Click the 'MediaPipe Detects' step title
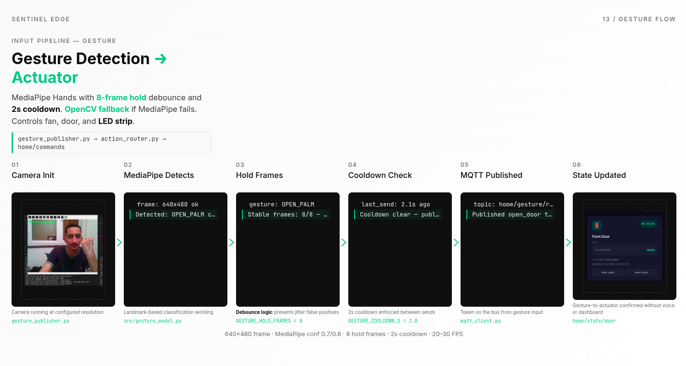 coord(159,175)
